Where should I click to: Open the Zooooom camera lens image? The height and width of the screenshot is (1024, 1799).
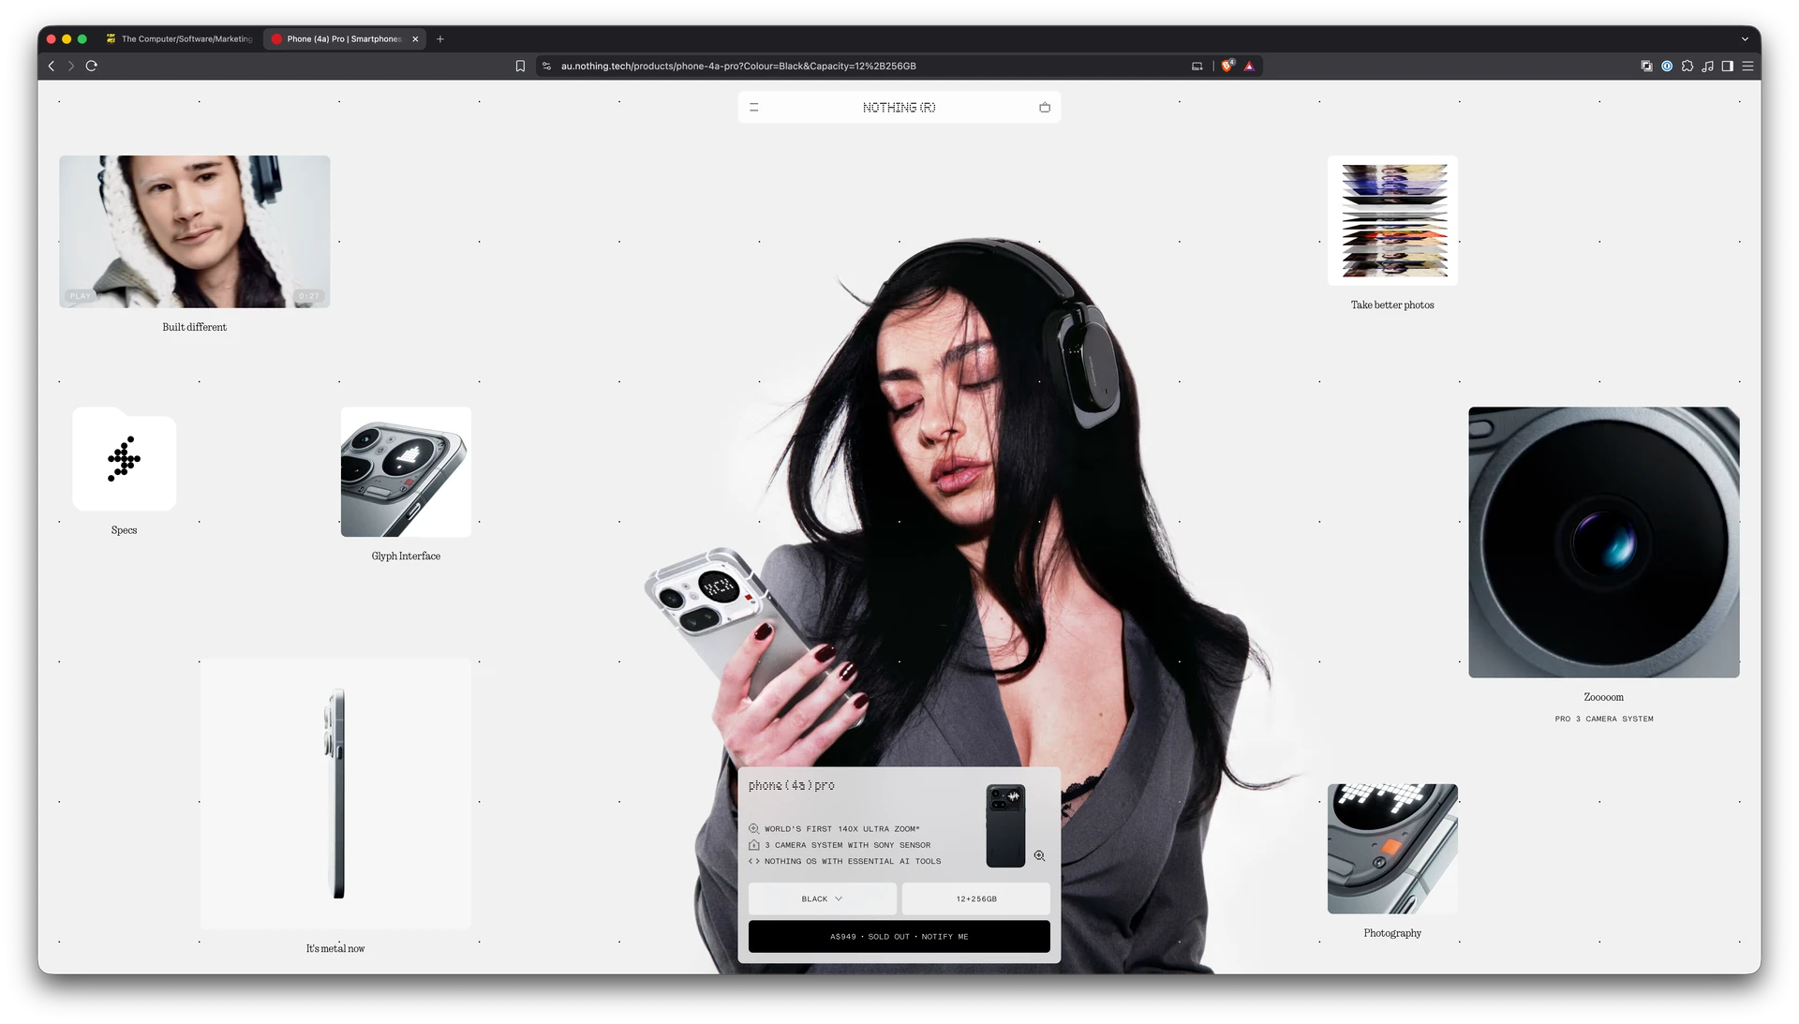pos(1604,542)
